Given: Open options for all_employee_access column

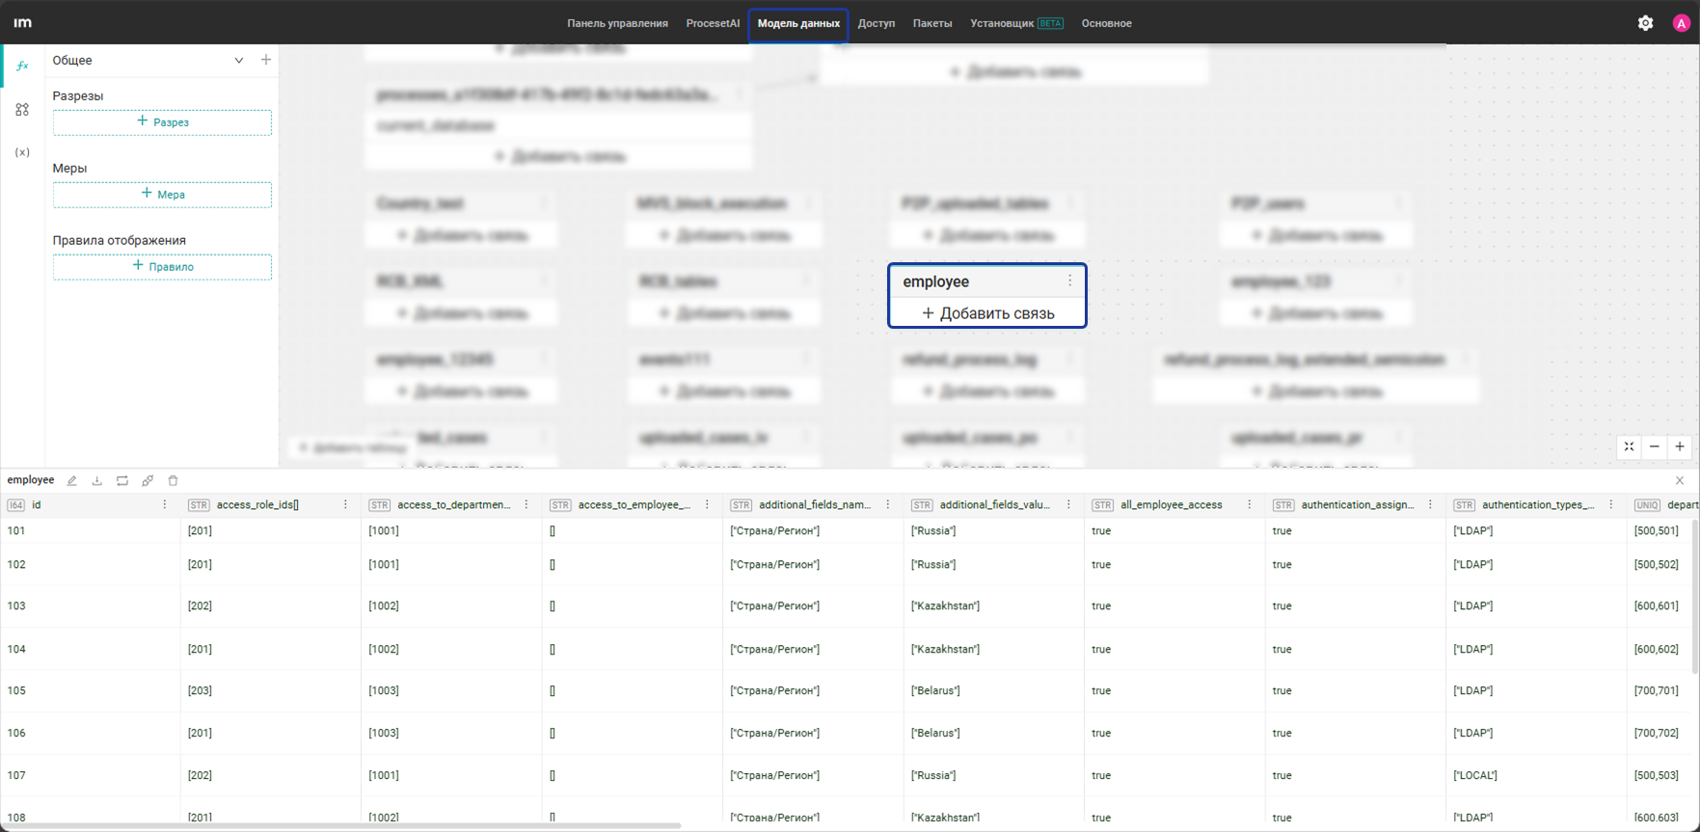Looking at the screenshot, I should click(1250, 504).
